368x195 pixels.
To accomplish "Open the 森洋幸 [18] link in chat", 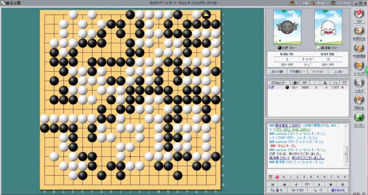I will pyautogui.click(x=280, y=158).
